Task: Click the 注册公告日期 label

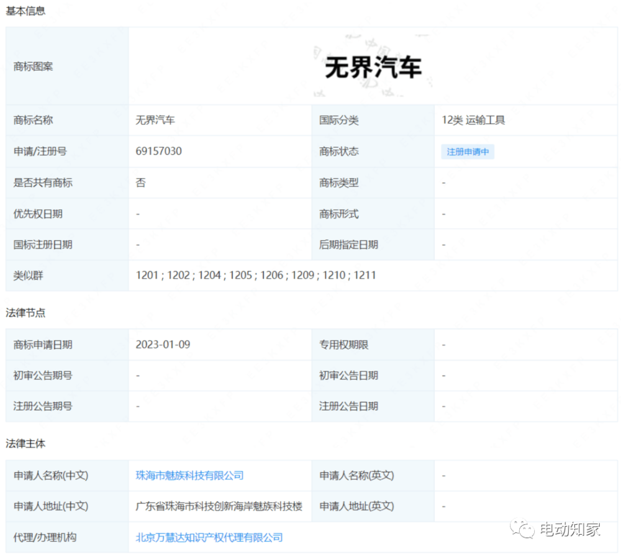Action: [x=348, y=405]
